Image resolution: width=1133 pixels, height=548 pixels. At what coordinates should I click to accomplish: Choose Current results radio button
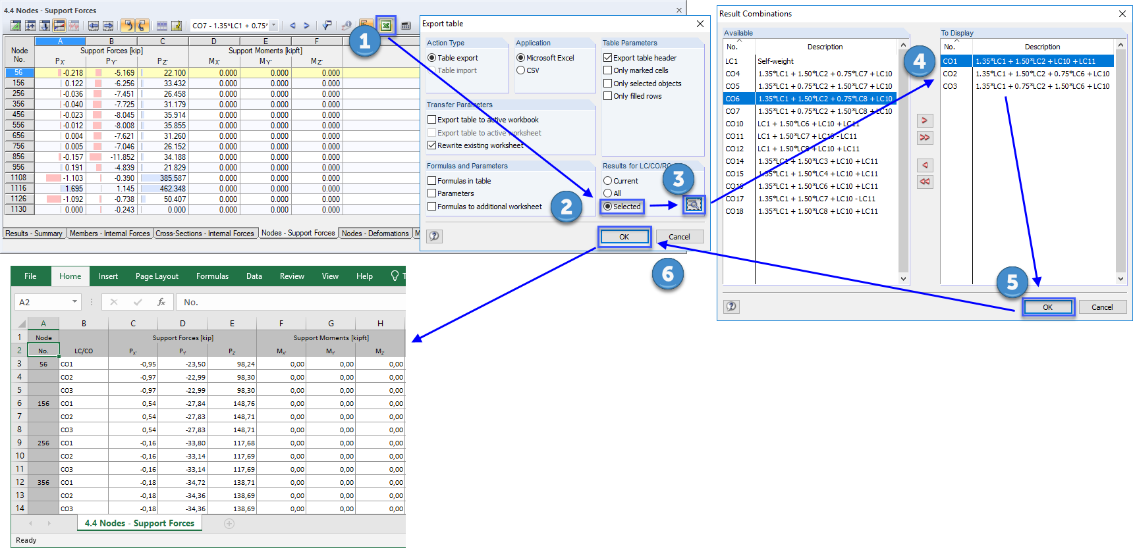[x=608, y=181]
